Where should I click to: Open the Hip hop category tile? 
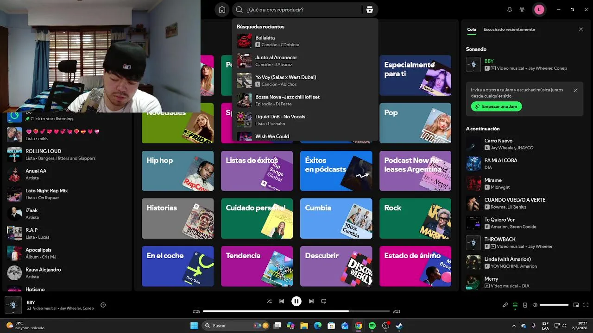[x=178, y=171]
